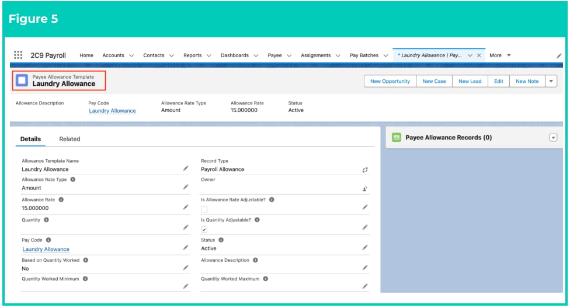This screenshot has height=308, width=570.
Task: Toggle Is Allowance Rate Adjustable checkbox
Action: click(204, 209)
